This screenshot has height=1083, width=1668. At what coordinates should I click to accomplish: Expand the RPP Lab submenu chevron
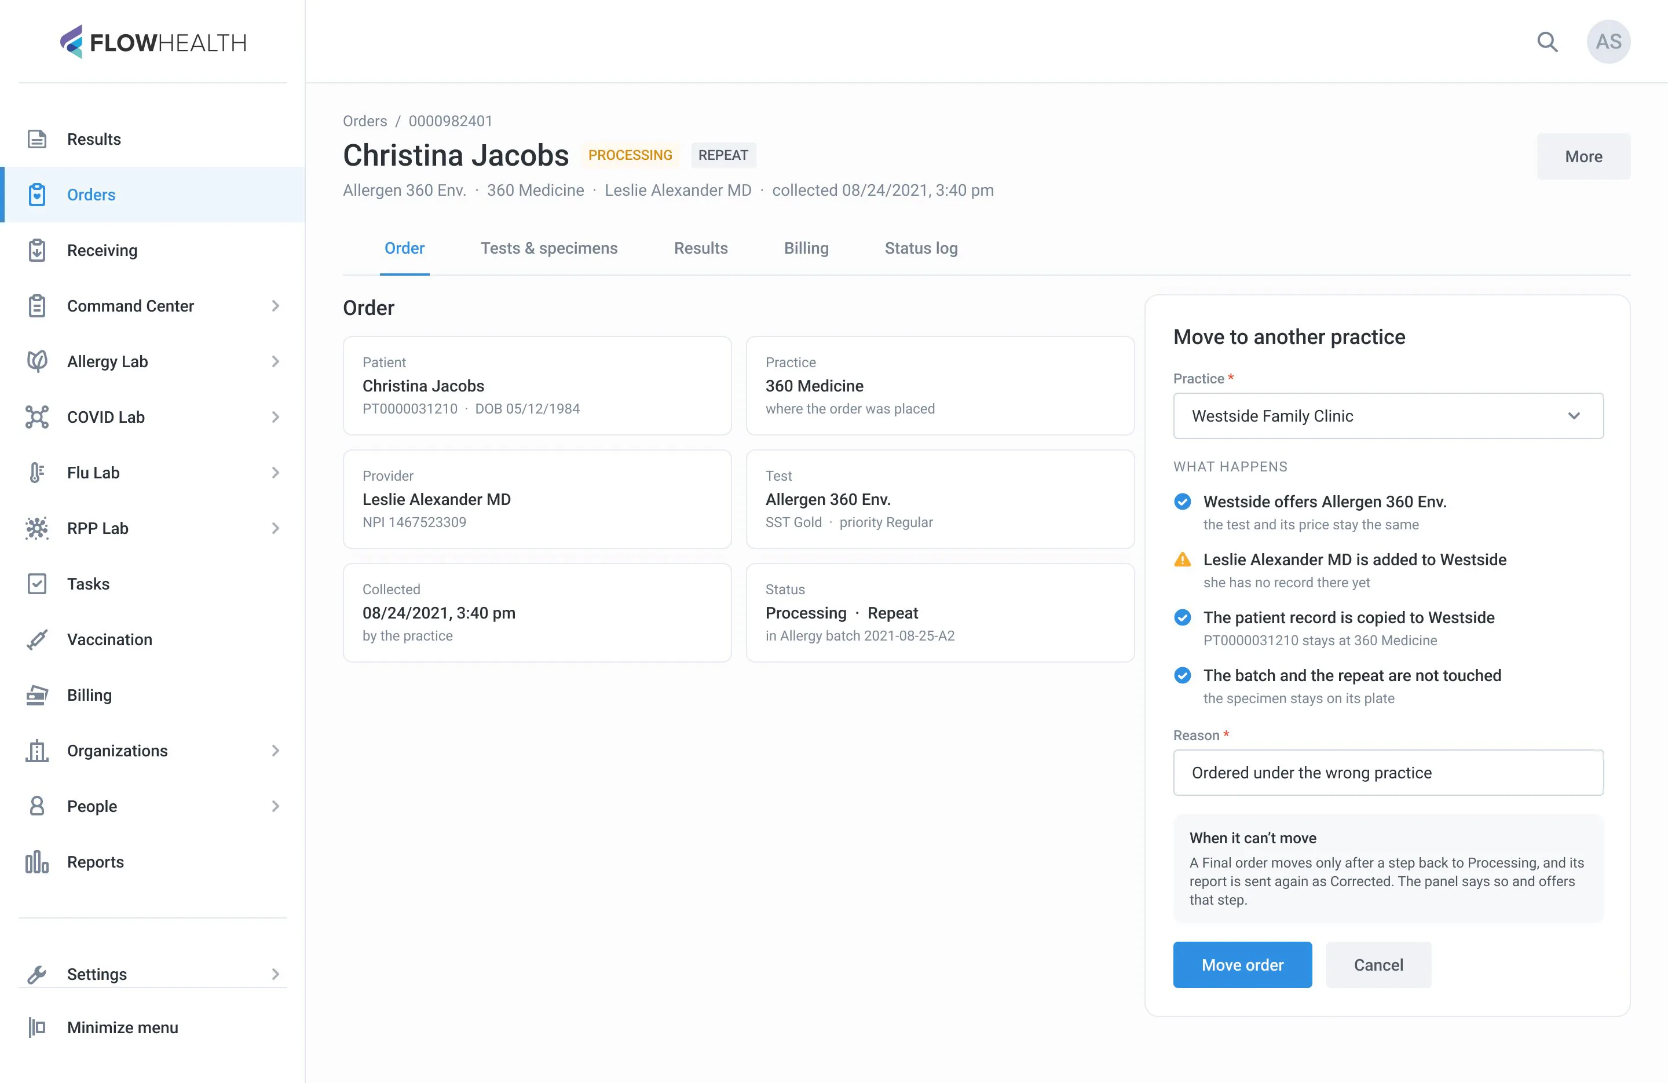(x=276, y=528)
